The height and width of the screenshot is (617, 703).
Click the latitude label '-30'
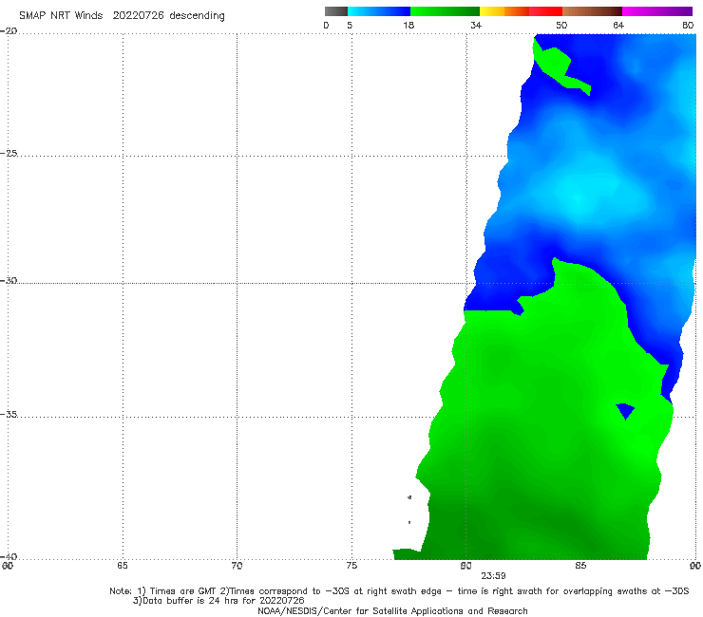tap(9, 280)
